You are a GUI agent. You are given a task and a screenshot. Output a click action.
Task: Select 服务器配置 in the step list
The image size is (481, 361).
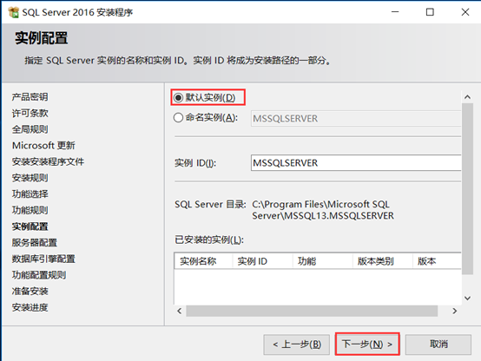click(x=35, y=243)
